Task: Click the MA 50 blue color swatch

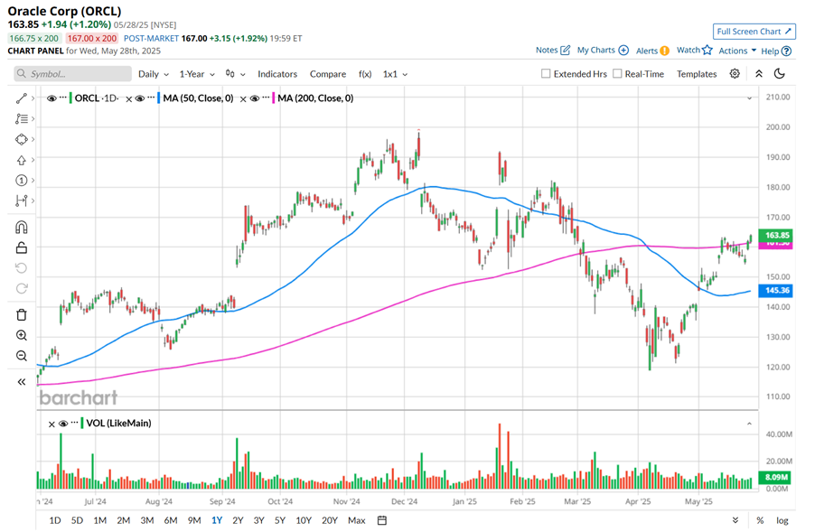Action: click(x=158, y=98)
